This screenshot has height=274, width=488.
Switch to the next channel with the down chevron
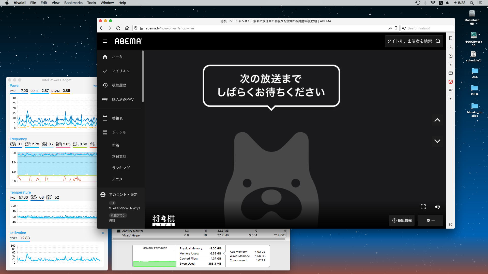(437, 141)
